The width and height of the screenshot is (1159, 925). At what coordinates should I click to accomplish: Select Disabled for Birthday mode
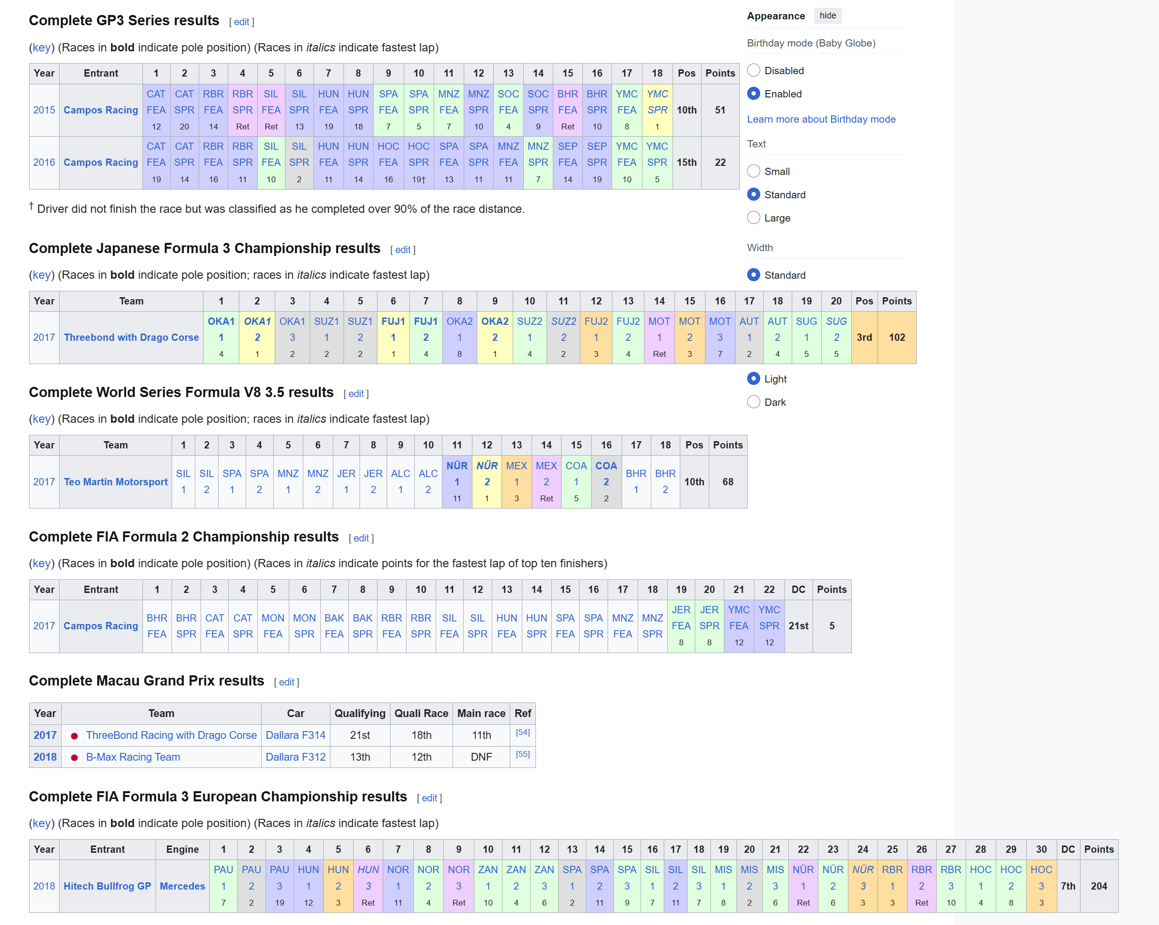point(753,70)
